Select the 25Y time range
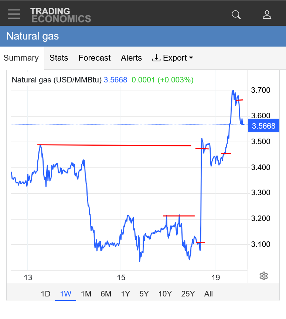This screenshot has height=319, width=286. point(188,294)
